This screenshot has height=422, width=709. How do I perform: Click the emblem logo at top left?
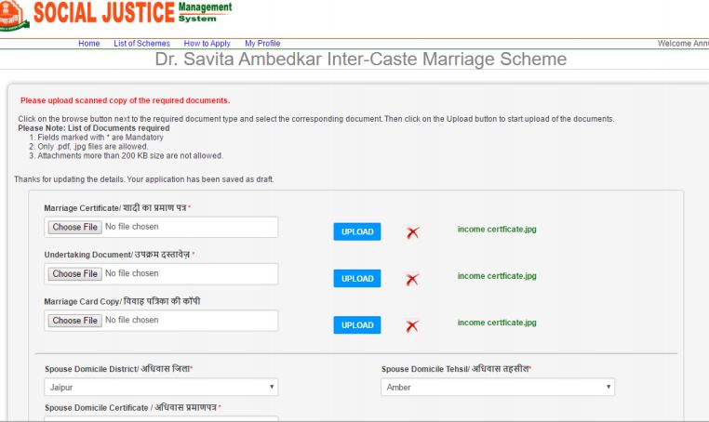pyautogui.click(x=13, y=16)
